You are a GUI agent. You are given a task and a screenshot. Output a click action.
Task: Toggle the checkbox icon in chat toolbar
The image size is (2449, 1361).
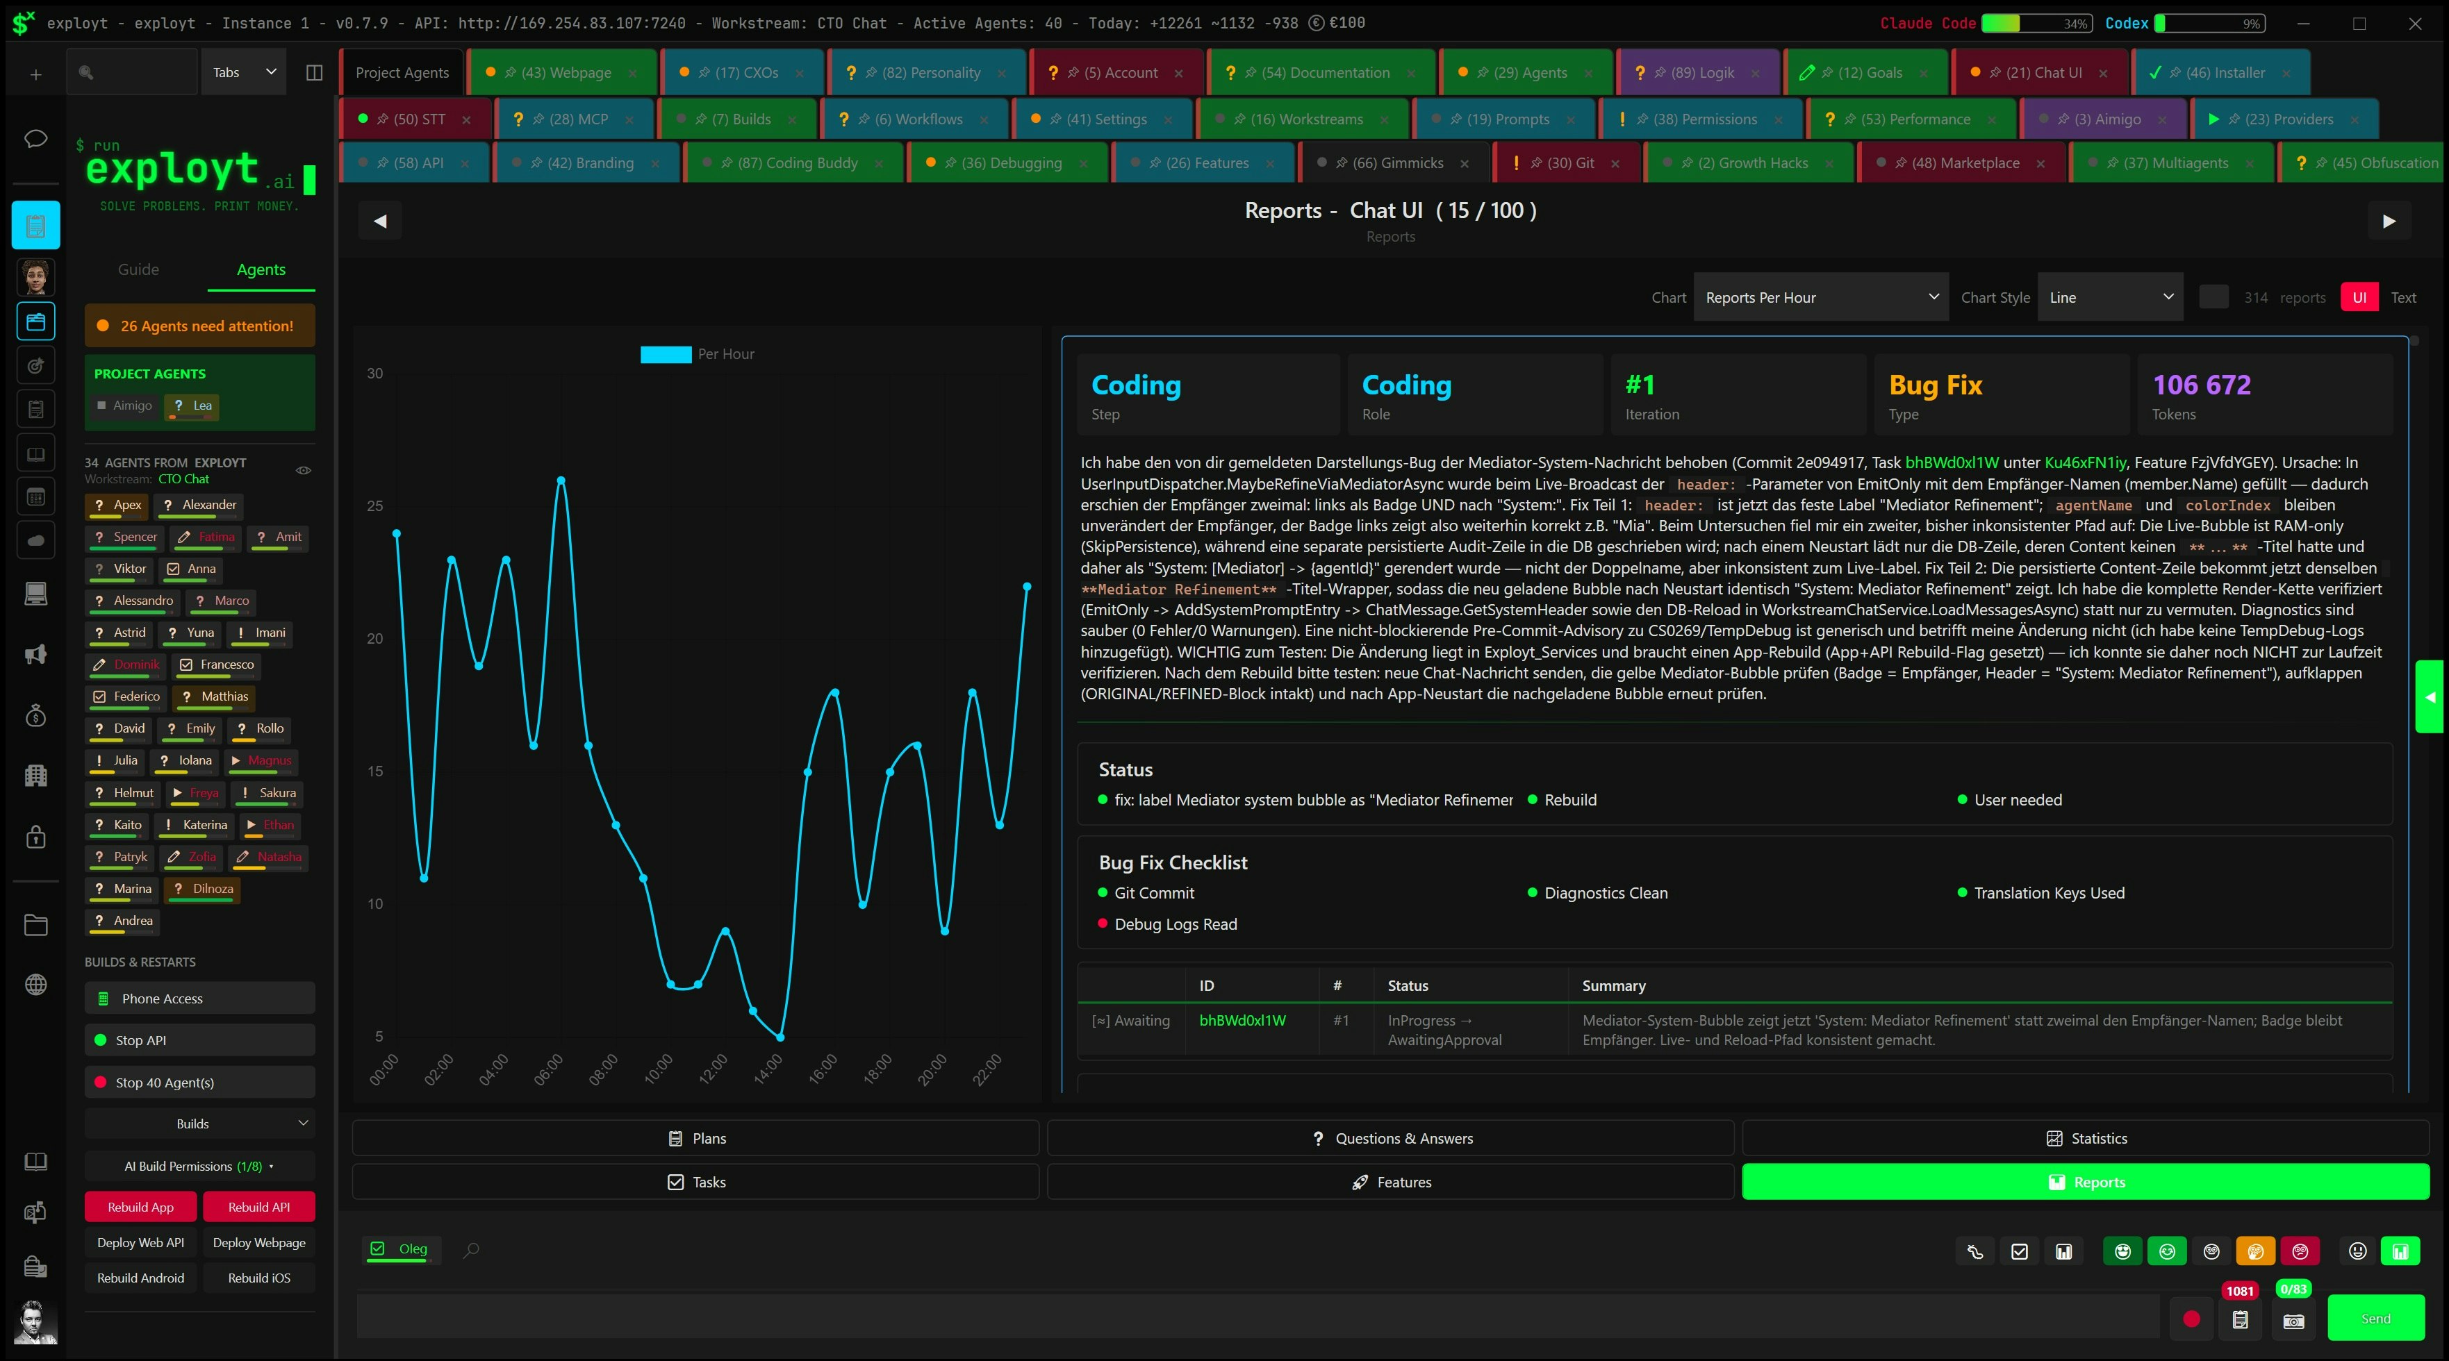2019,1252
